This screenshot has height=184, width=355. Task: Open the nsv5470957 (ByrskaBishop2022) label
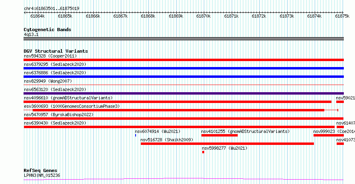[59, 115]
